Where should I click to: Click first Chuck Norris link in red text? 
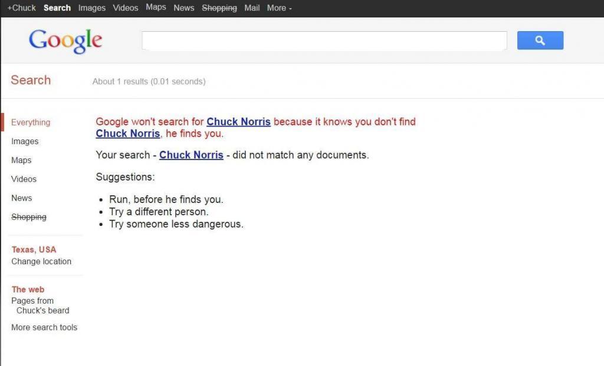(x=238, y=121)
